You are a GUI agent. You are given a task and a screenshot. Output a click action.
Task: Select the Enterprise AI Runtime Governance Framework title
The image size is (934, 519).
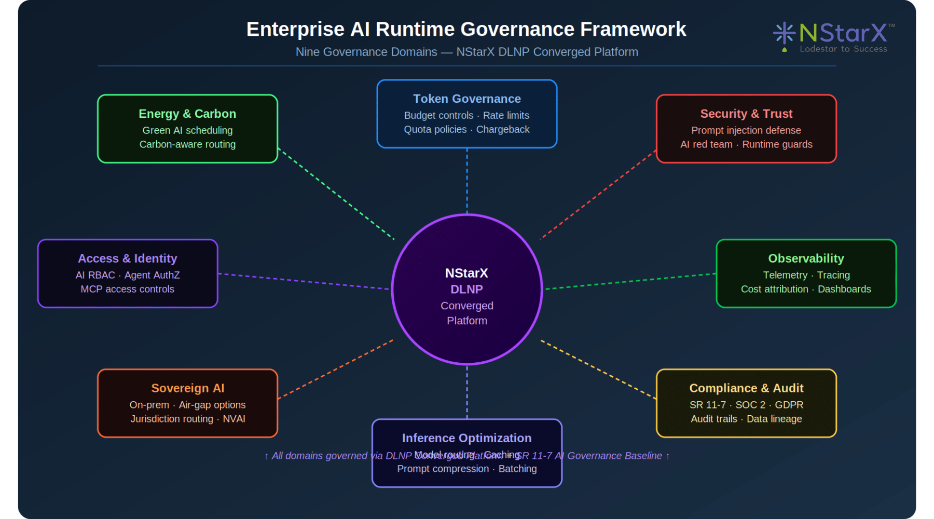[466, 29]
